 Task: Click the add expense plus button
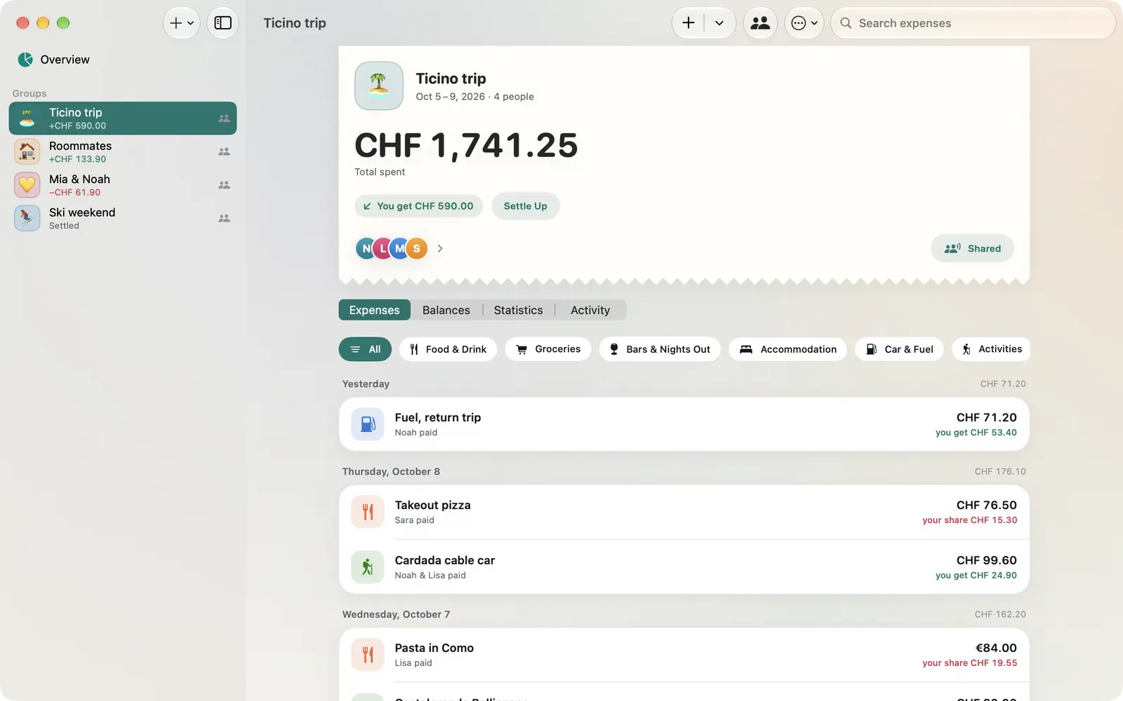pyautogui.click(x=689, y=23)
